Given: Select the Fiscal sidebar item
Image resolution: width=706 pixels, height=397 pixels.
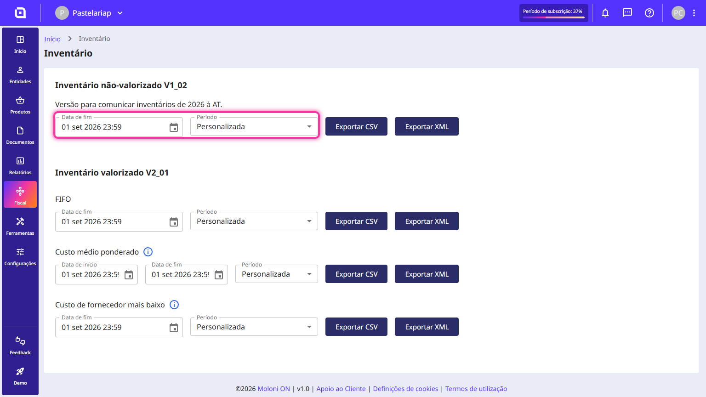Looking at the screenshot, I should pyautogui.click(x=20, y=194).
